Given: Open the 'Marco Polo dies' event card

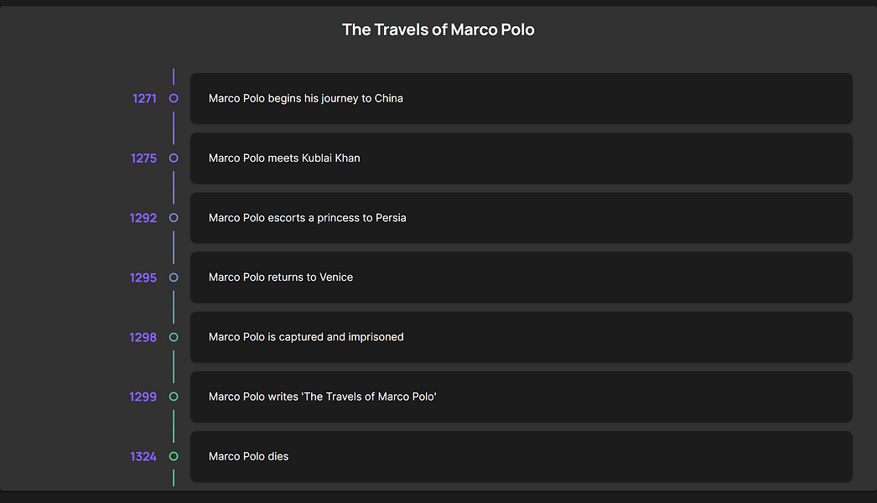Looking at the screenshot, I should click(521, 456).
